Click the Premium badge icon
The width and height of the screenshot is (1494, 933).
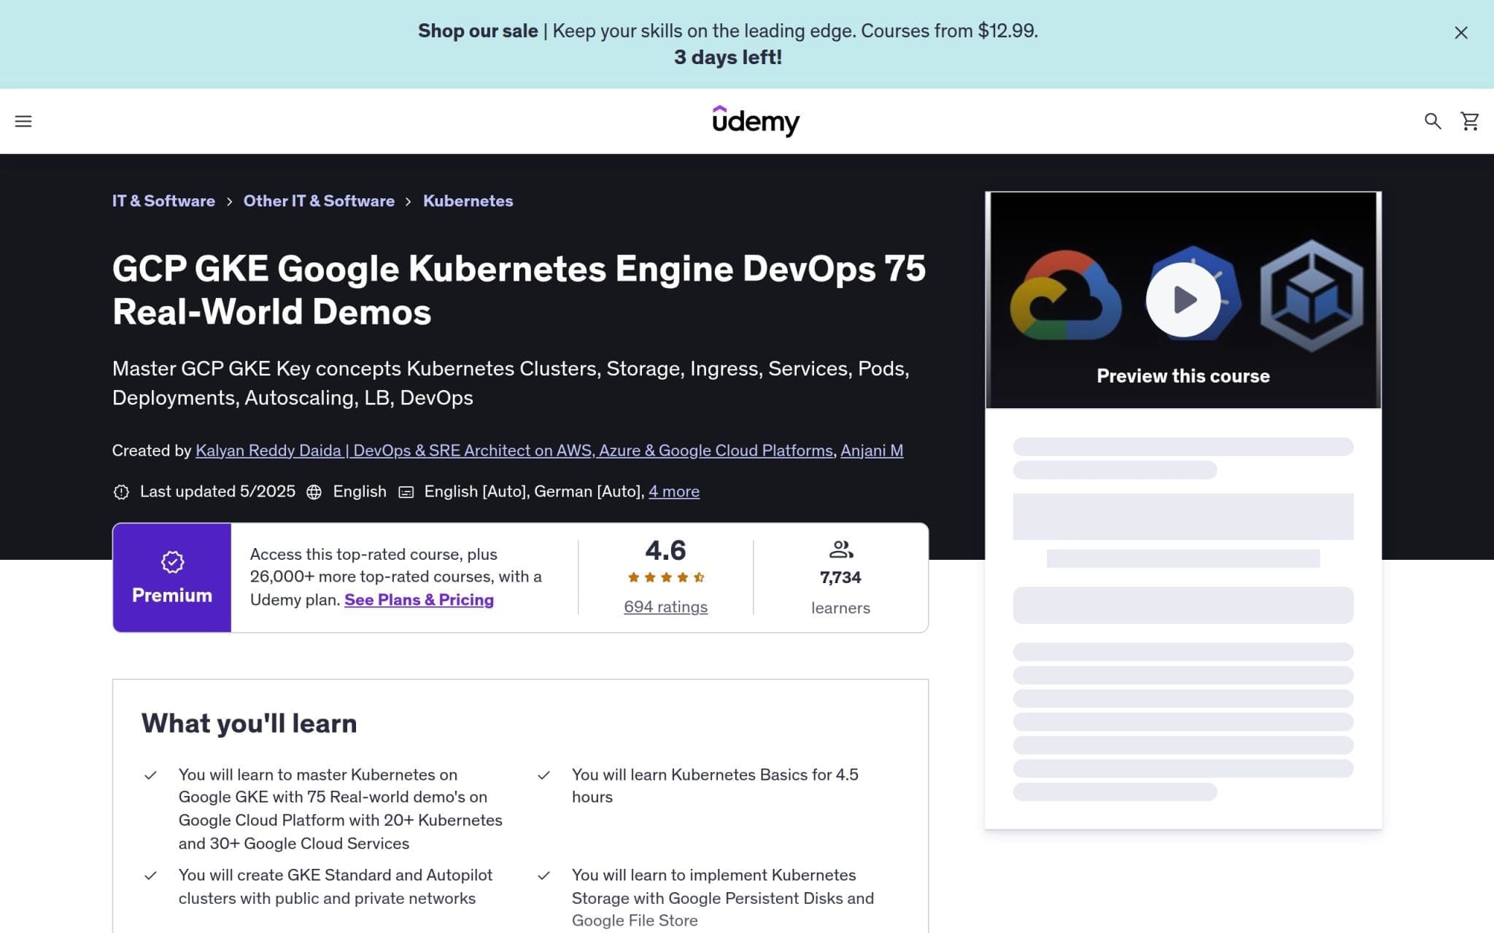[171, 561]
